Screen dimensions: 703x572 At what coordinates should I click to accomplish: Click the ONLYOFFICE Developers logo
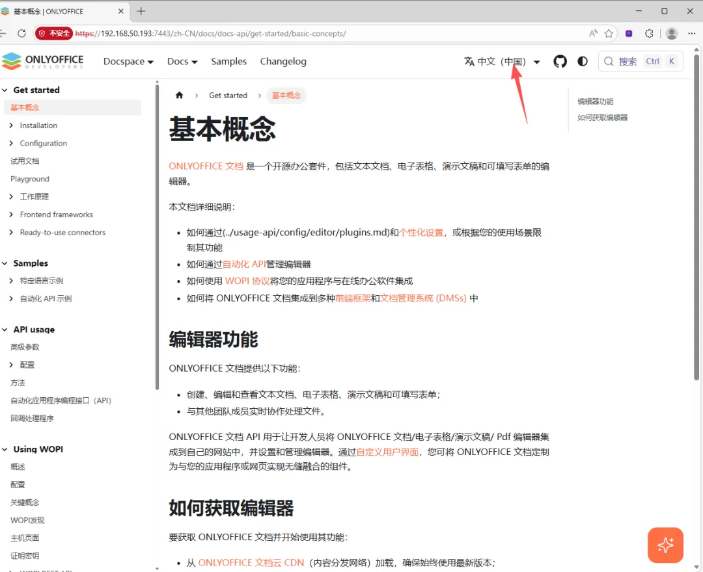(x=42, y=61)
